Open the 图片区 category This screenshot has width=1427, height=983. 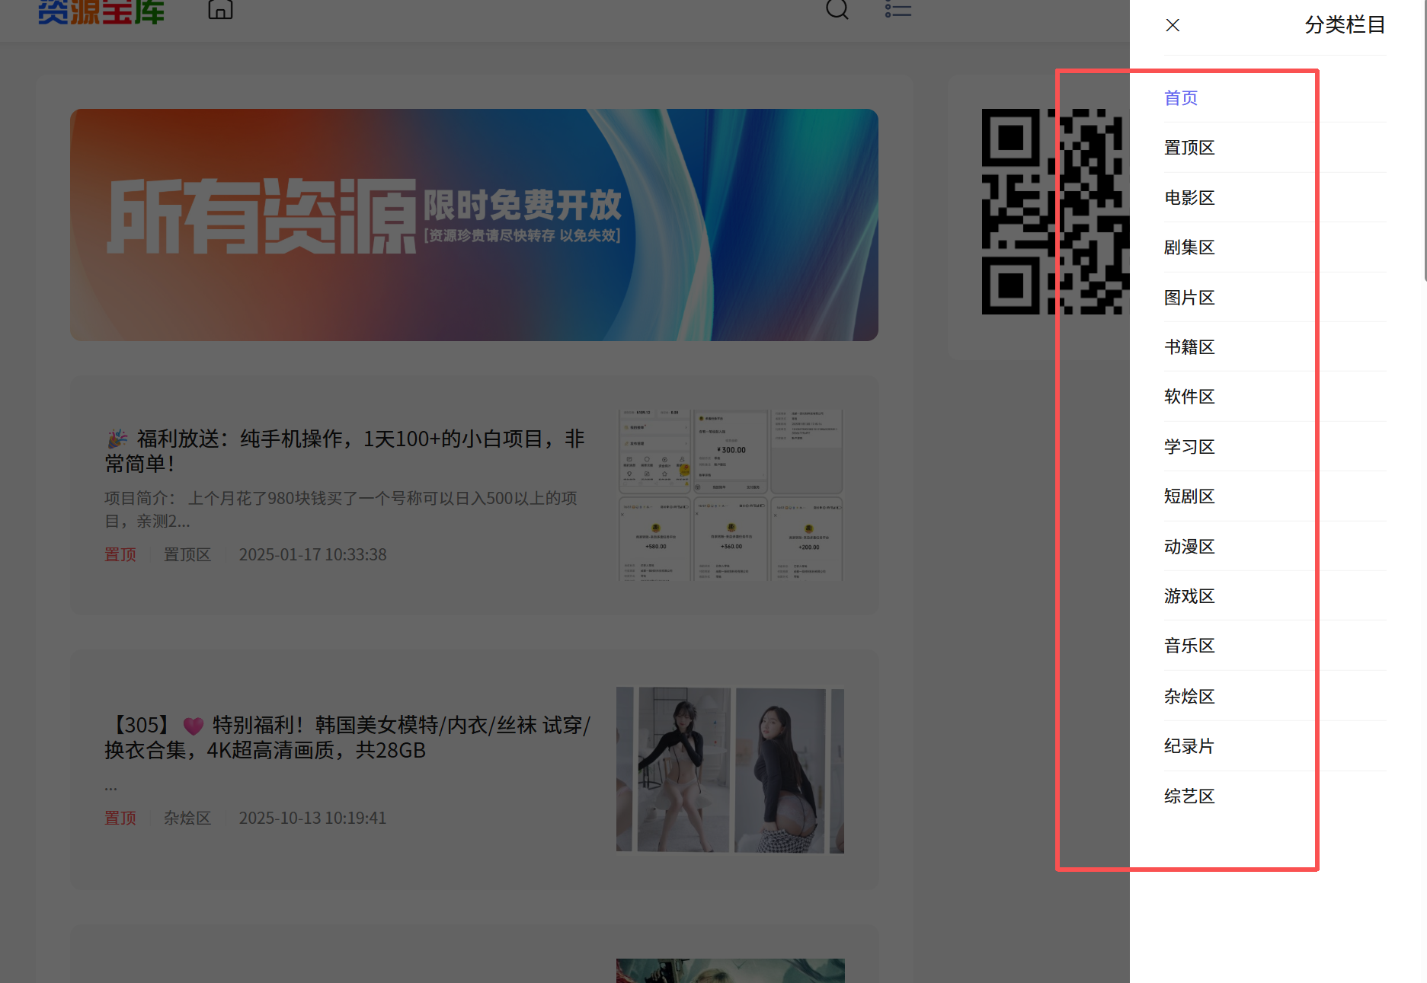point(1189,297)
